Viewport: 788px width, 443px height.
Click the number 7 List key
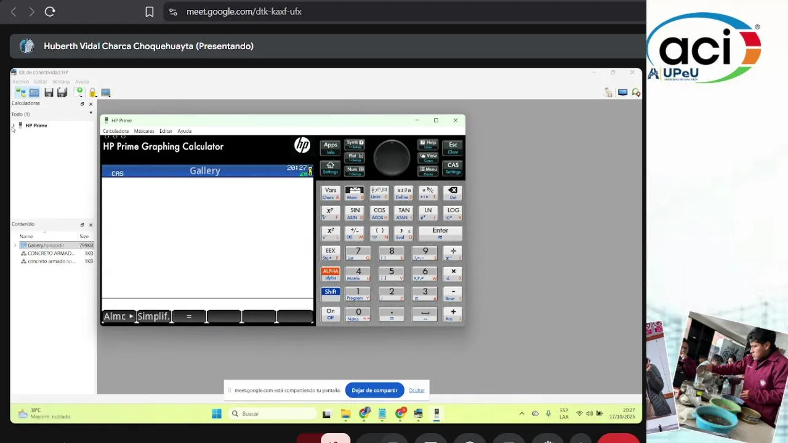(x=358, y=253)
